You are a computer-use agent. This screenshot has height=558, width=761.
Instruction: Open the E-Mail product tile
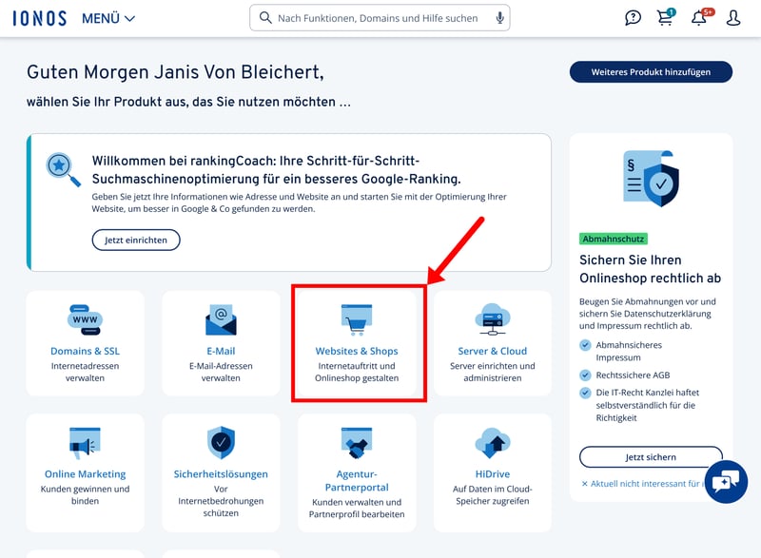(x=221, y=342)
